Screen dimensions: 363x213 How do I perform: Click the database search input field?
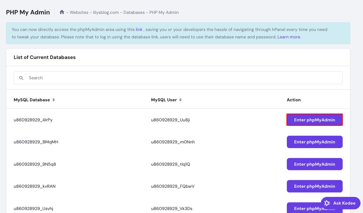click(111, 78)
